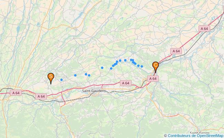Select the lowest blue dot at the start of the arc
Image resolution: width=224 pixels, height=138 pixels.
tap(111, 68)
